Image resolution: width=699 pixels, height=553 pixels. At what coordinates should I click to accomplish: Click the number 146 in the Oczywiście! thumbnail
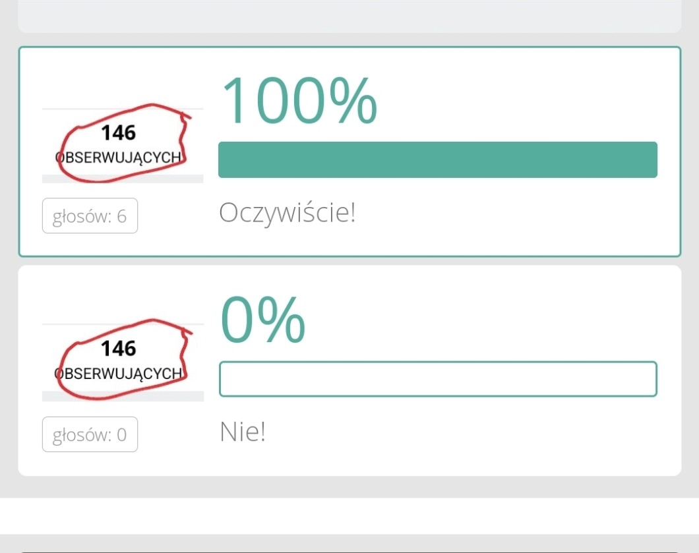tap(118, 133)
